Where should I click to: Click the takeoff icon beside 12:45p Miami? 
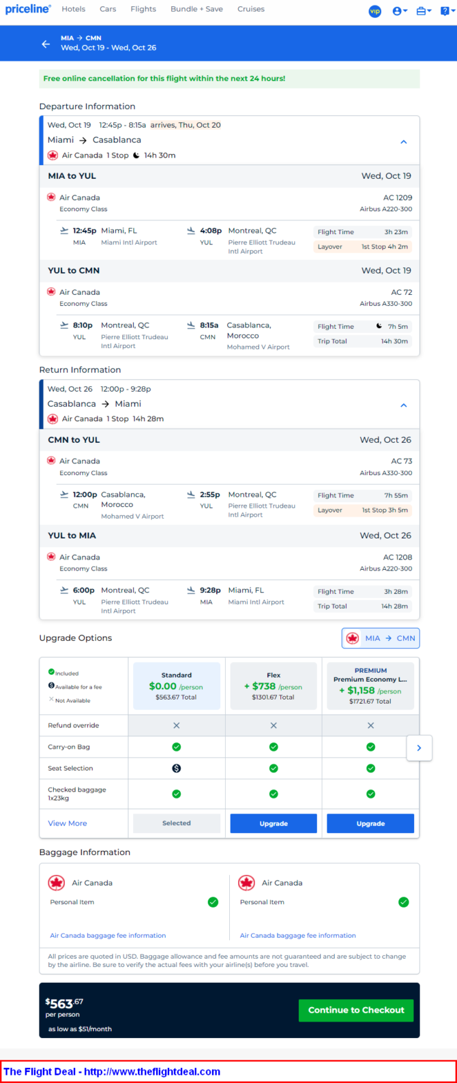click(64, 231)
